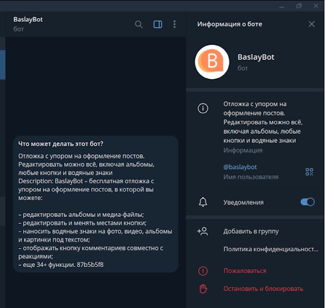Open "Политика конфиденциальности" link
This screenshot has height=308, width=326.
click(x=270, y=249)
